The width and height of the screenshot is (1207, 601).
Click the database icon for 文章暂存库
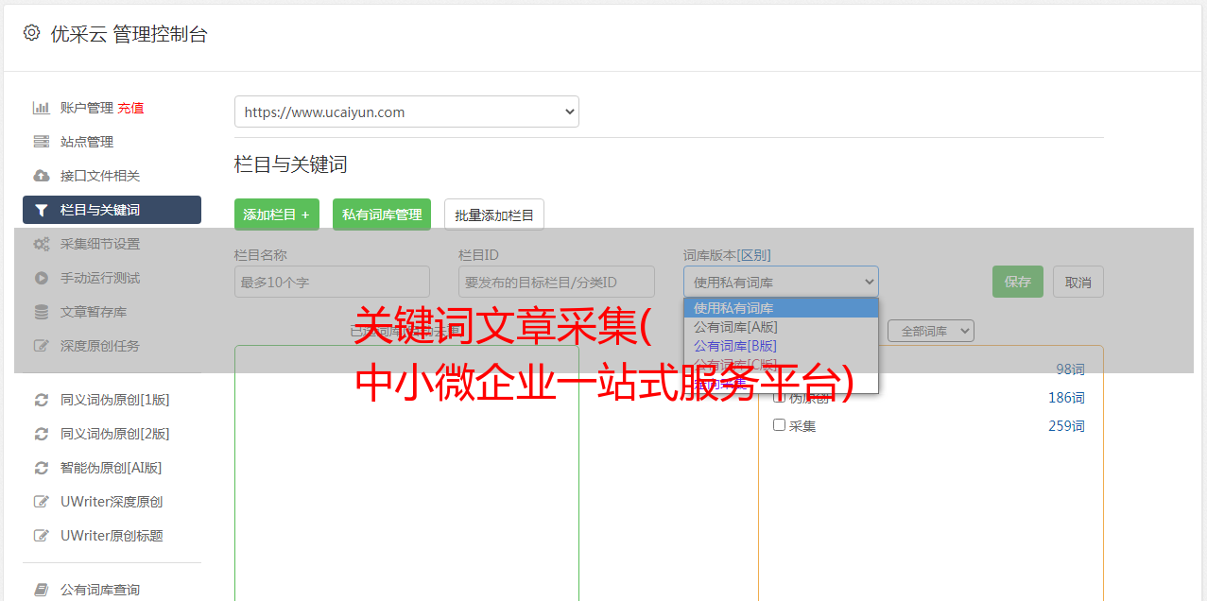click(42, 312)
